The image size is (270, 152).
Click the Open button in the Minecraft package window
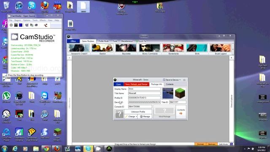(119, 84)
